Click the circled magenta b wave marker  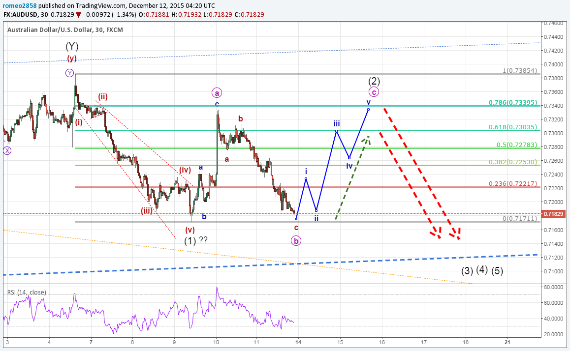click(296, 241)
